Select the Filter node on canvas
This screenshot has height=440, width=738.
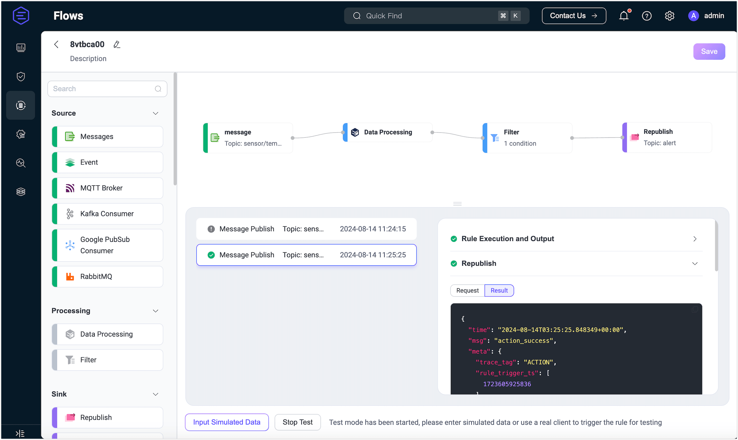[527, 138]
